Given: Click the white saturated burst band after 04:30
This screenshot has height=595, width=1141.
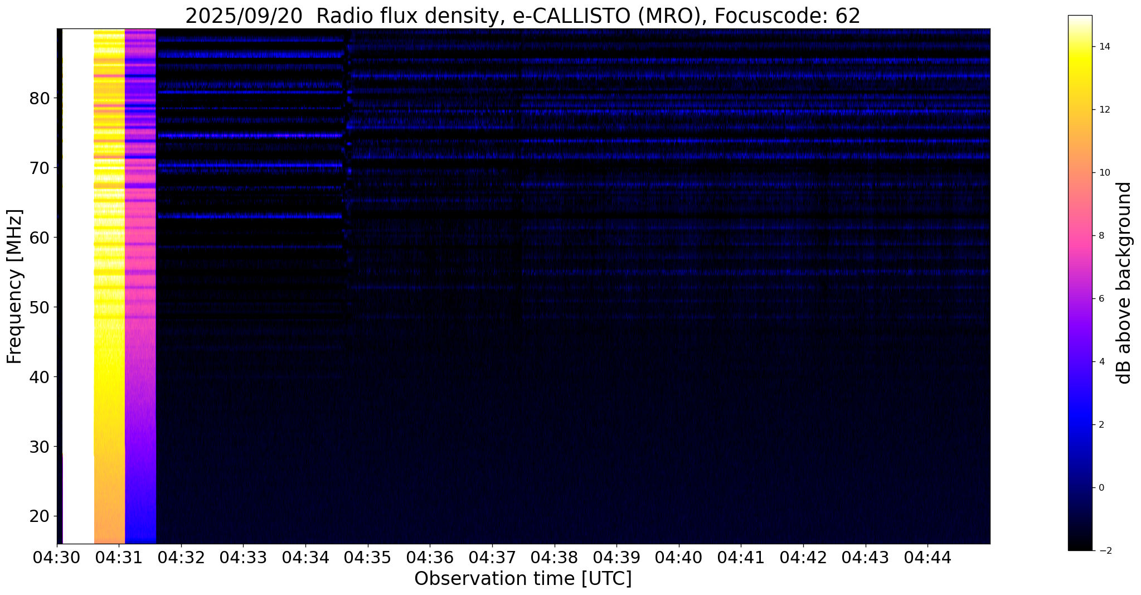Looking at the screenshot, I should [x=78, y=286].
